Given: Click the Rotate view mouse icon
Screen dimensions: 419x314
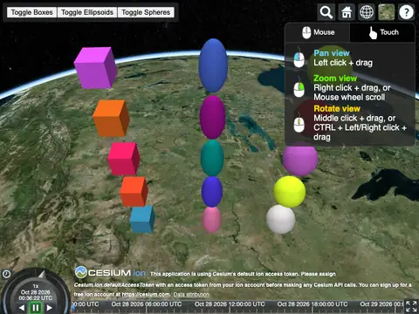Looking at the screenshot, I should (299, 122).
